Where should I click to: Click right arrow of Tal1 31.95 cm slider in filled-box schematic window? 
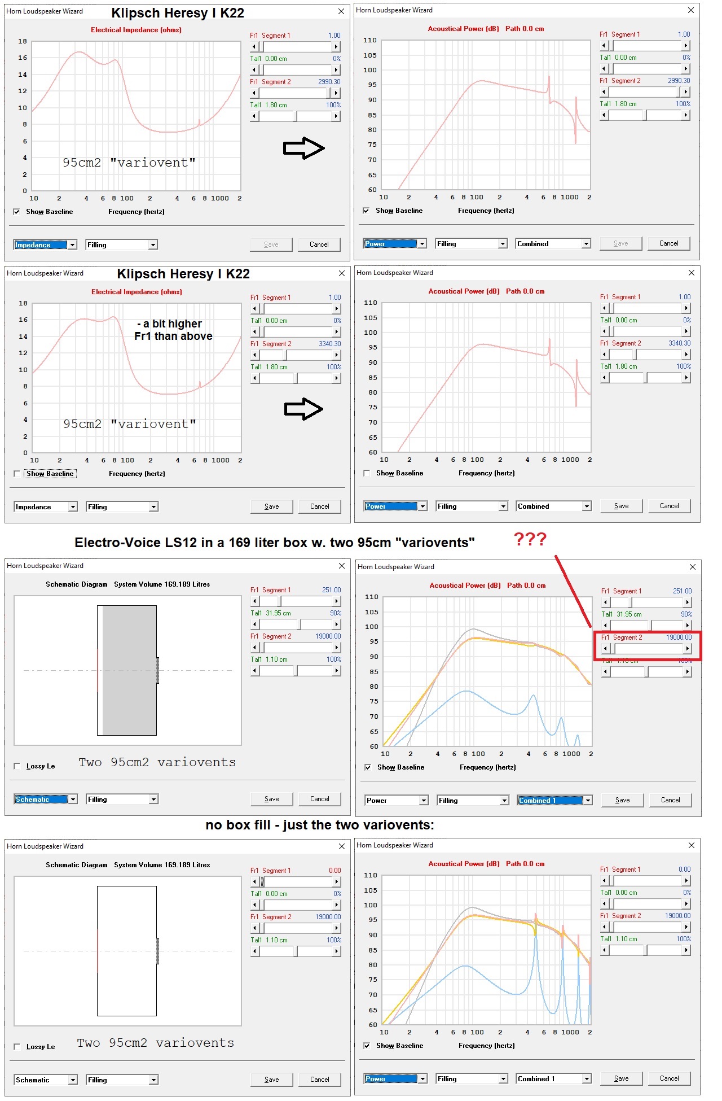pyautogui.click(x=337, y=624)
